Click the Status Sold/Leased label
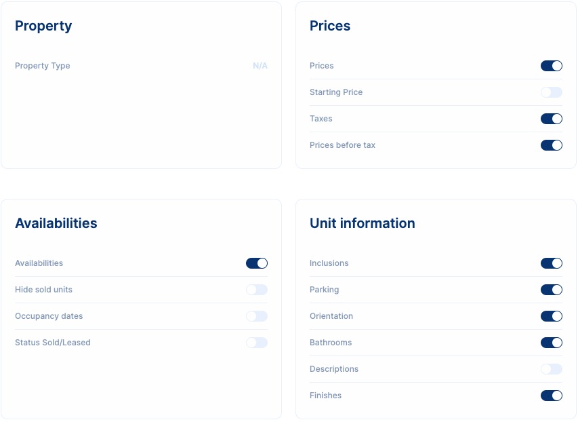Image resolution: width=578 pixels, height=422 pixels. pyautogui.click(x=53, y=343)
